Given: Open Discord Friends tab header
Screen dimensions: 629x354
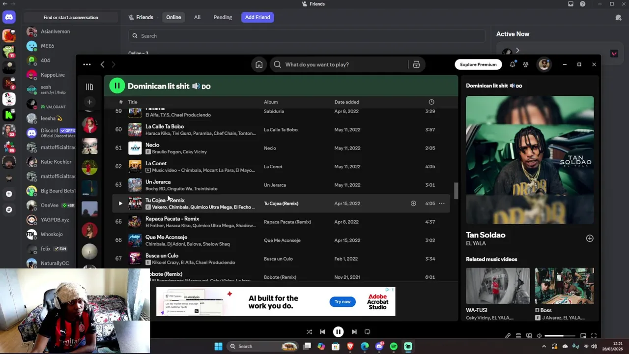Looking at the screenshot, I should (141, 17).
